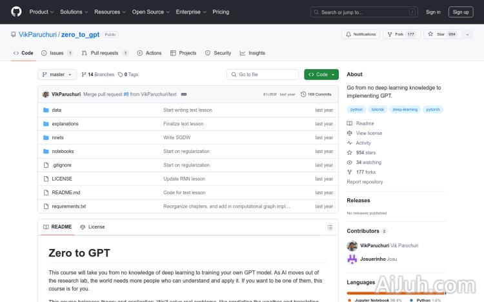484x302 pixels.
Task: View the 169 Commits history
Action: click(x=316, y=94)
